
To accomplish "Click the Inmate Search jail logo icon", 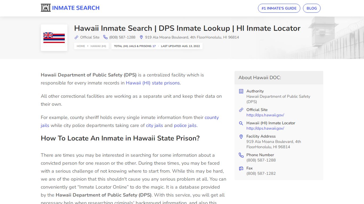I will [x=46, y=8].
